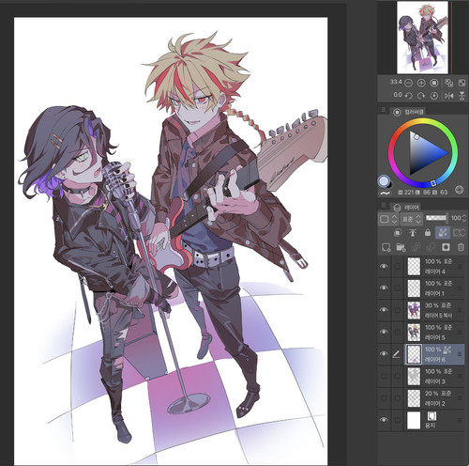The height and width of the screenshot is (466, 469).
Task: Select the layer named 레이어 4
Action: (x=435, y=272)
